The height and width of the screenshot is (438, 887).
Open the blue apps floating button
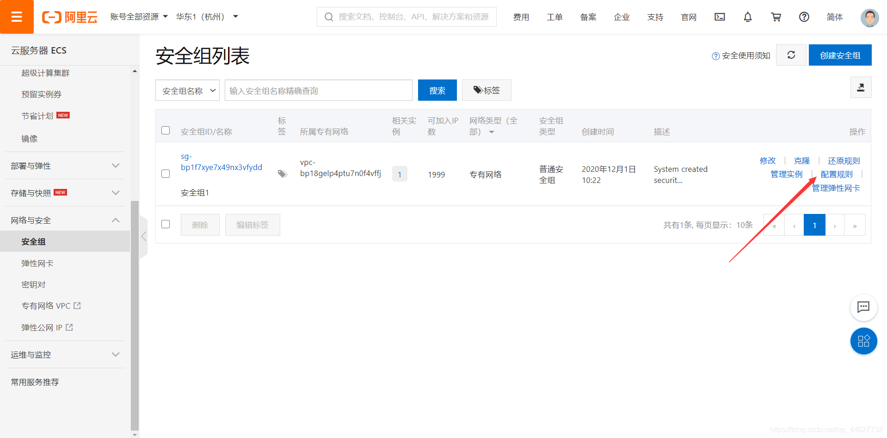(x=863, y=341)
